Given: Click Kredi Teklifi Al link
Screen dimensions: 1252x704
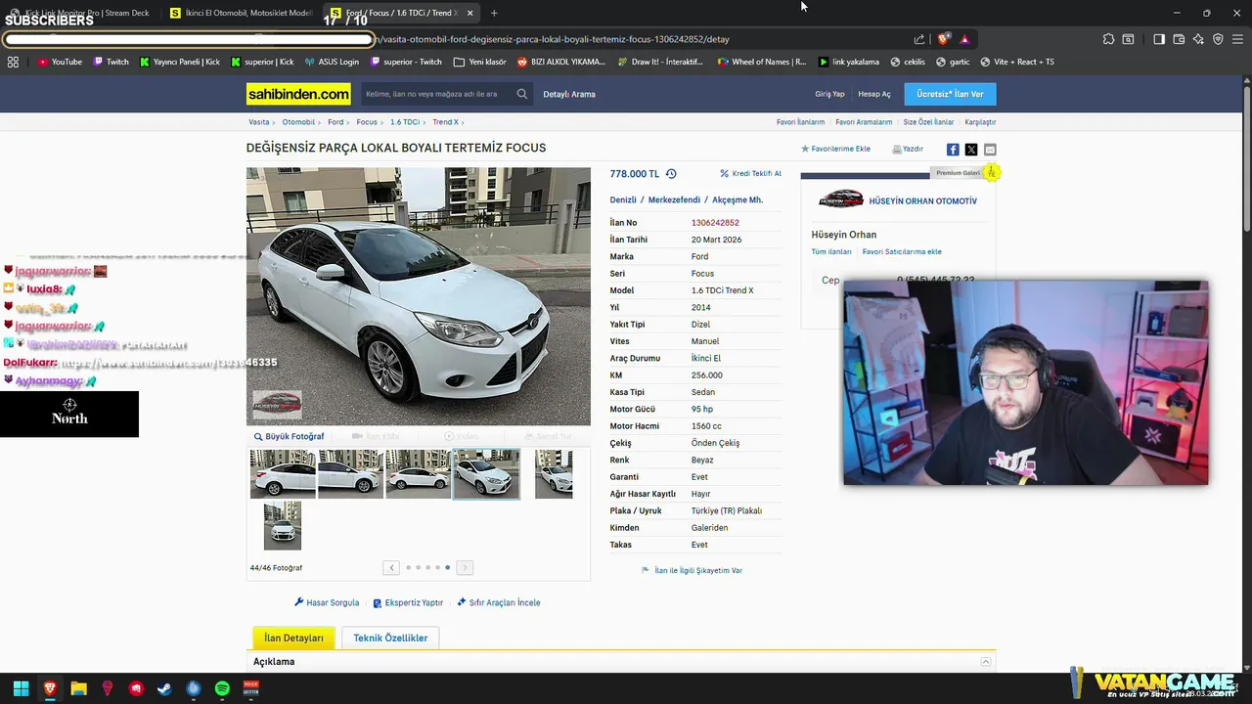Looking at the screenshot, I should [x=751, y=173].
